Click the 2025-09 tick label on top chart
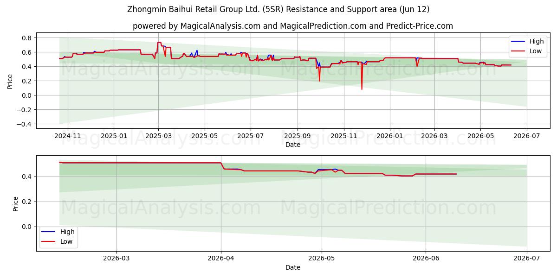This screenshot has height=278, width=557. coord(297,136)
